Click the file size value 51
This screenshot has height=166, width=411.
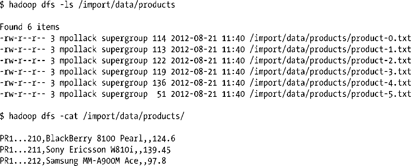tap(161, 94)
